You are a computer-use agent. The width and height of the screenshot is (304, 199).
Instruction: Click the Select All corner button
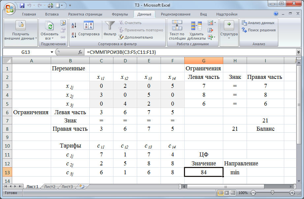7,61
